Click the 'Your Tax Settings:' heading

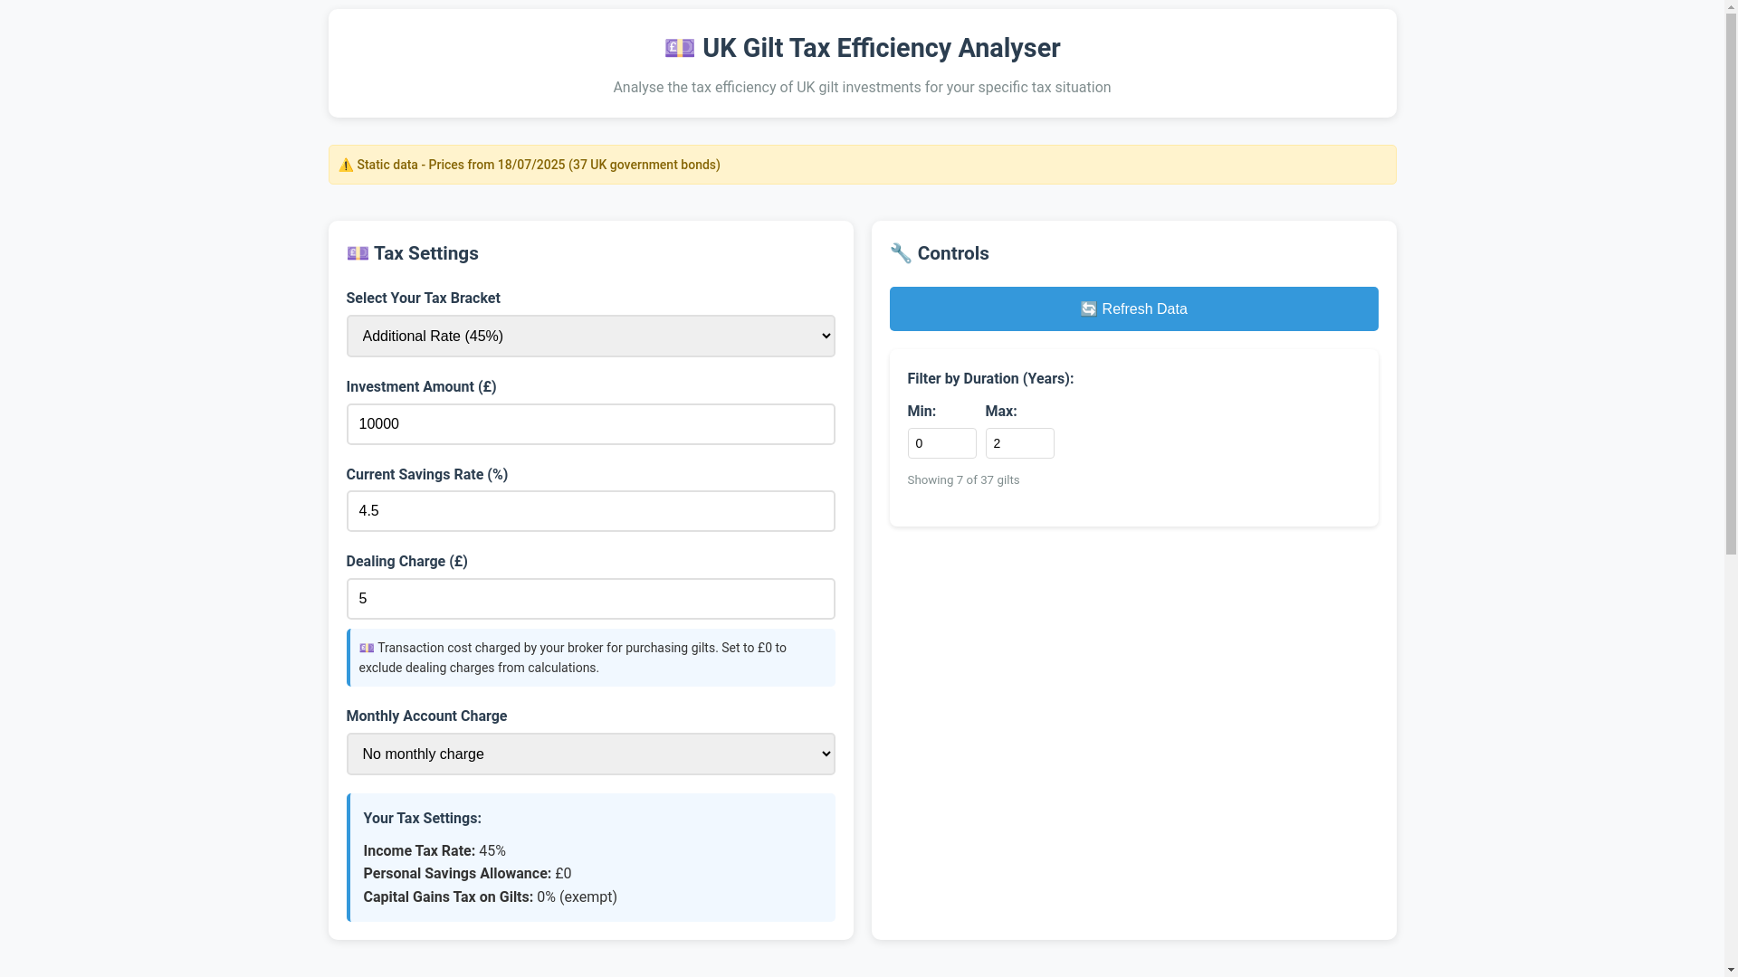(x=422, y=819)
